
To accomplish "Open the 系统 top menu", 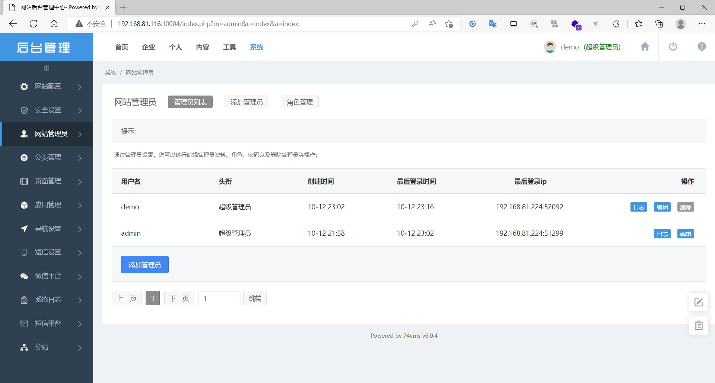I will point(257,47).
